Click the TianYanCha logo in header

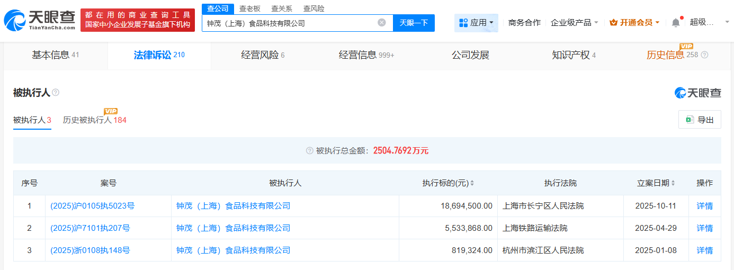point(39,20)
